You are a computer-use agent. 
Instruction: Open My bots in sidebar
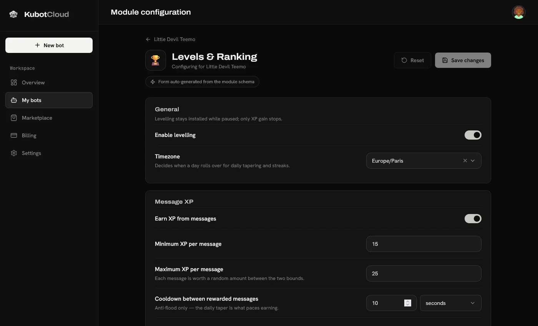tap(49, 100)
